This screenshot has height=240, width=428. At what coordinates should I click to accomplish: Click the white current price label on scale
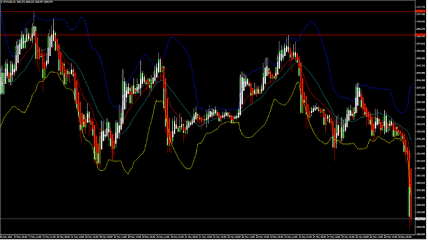coord(420,219)
